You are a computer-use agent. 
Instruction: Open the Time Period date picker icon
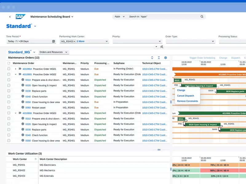point(54,41)
